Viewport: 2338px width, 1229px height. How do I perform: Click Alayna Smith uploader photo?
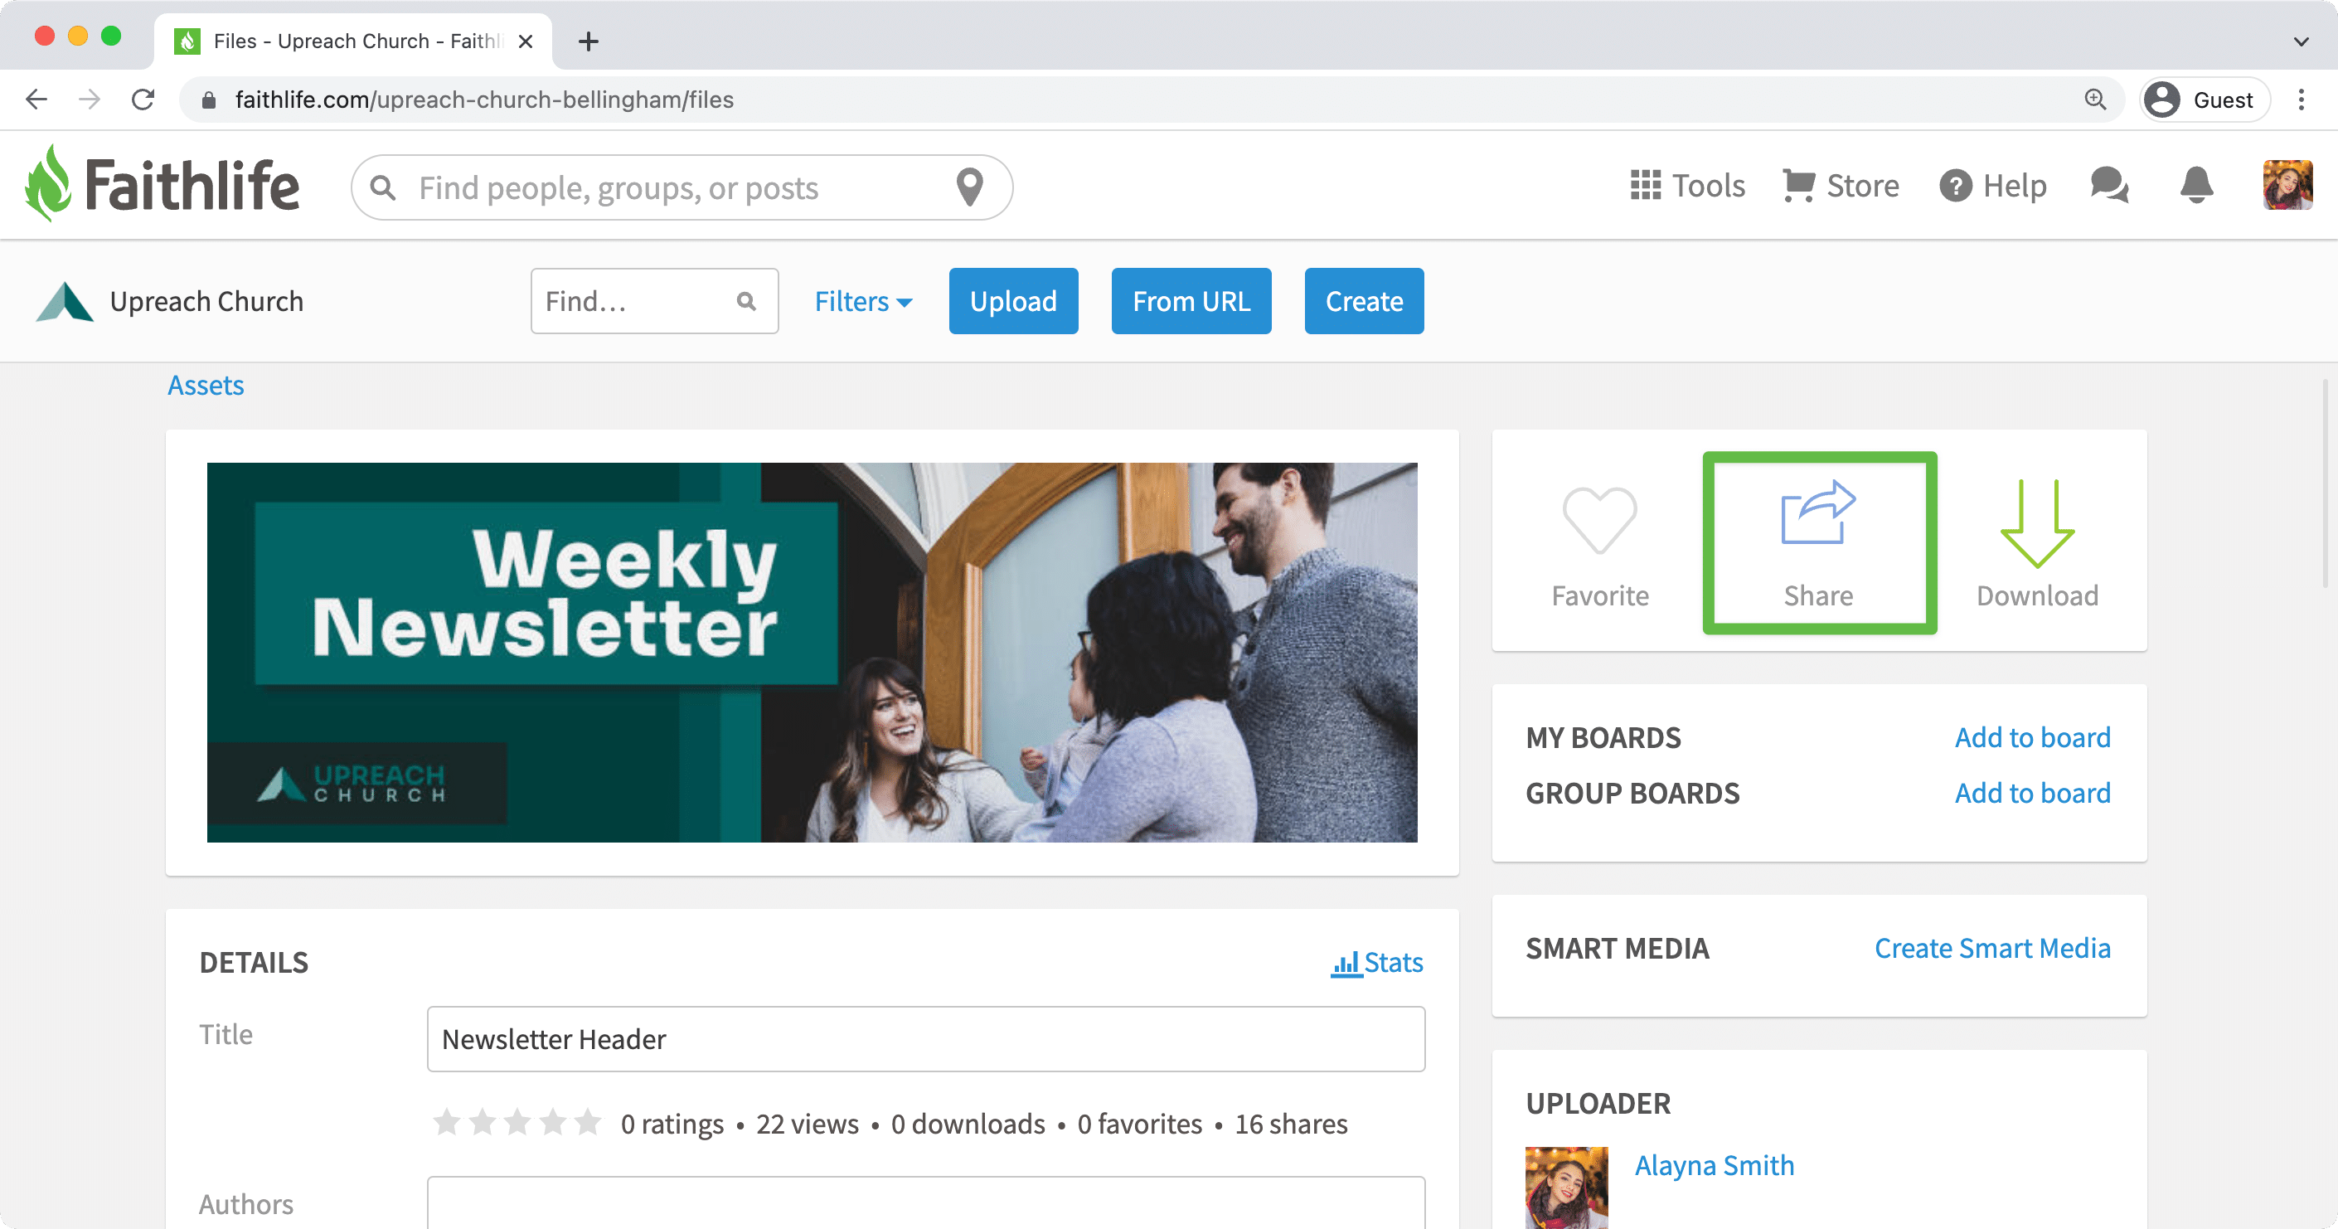tap(1565, 1188)
